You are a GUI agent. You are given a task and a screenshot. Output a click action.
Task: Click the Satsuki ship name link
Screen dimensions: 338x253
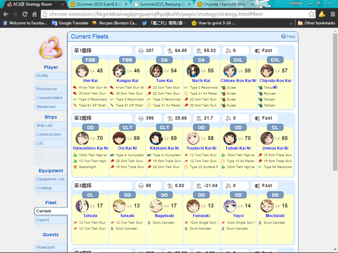(x=127, y=216)
